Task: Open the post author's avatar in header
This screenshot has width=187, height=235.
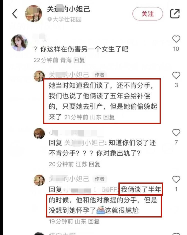Action: [x=33, y=14]
